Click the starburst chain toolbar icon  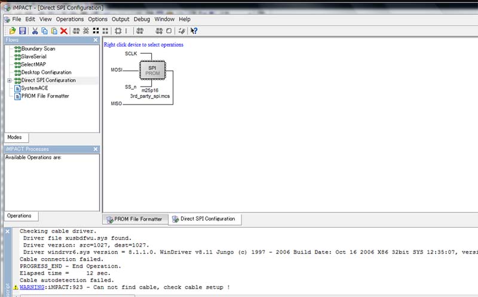86,31
